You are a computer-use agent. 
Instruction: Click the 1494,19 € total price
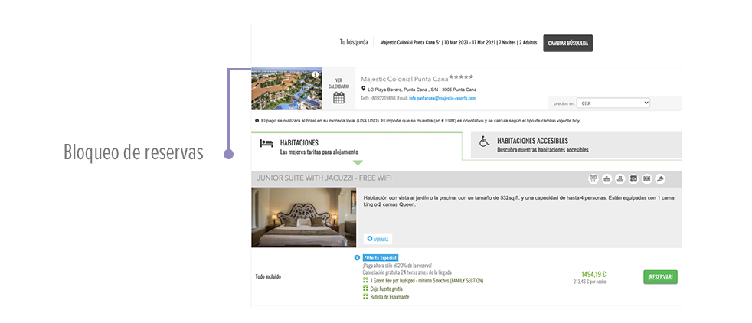pos(593,275)
